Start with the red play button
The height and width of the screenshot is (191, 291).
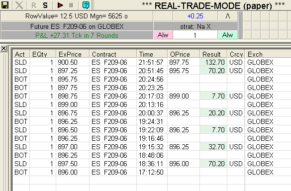coord(60,5)
